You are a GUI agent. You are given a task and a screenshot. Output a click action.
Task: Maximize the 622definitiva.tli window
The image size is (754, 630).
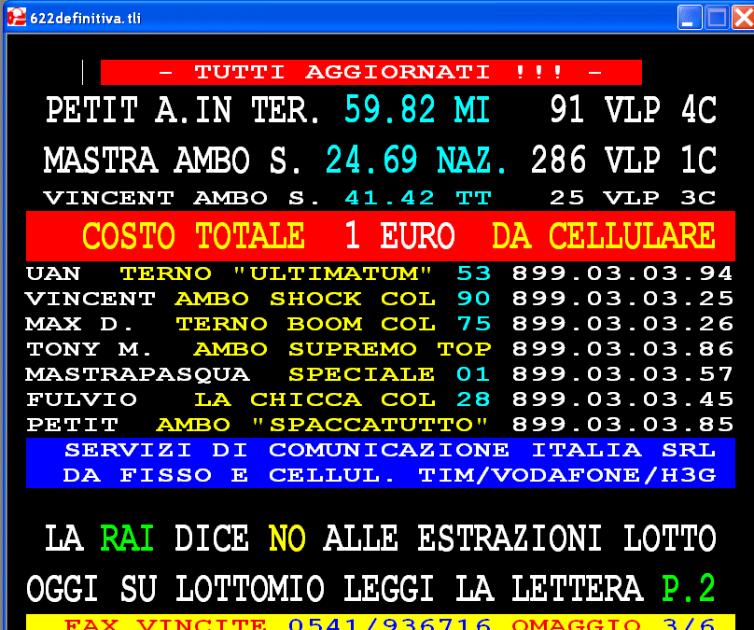[x=717, y=18]
